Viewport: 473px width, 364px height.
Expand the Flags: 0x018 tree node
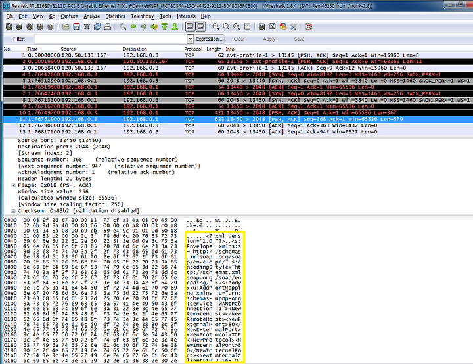13,185
